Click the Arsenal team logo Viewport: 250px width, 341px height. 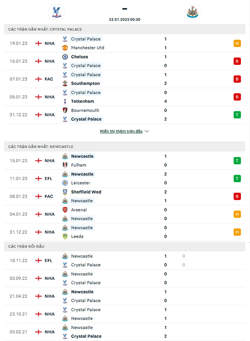tap(65, 210)
